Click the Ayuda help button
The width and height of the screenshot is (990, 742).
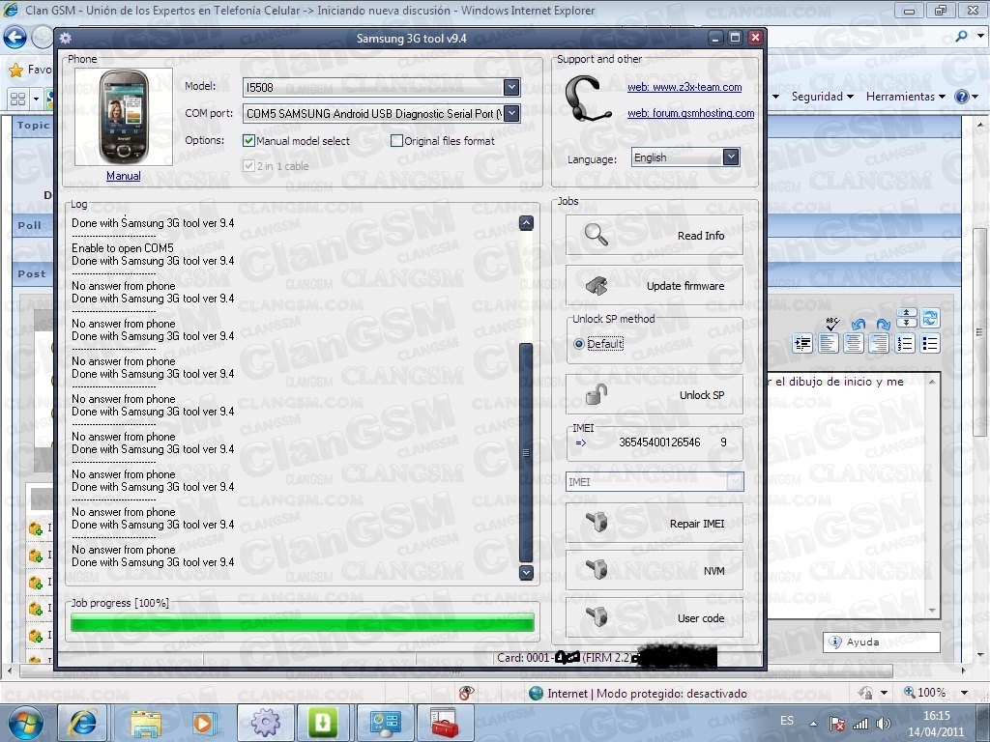pyautogui.click(x=882, y=642)
